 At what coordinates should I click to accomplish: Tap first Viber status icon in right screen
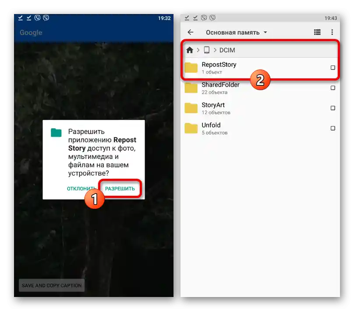coord(204,18)
